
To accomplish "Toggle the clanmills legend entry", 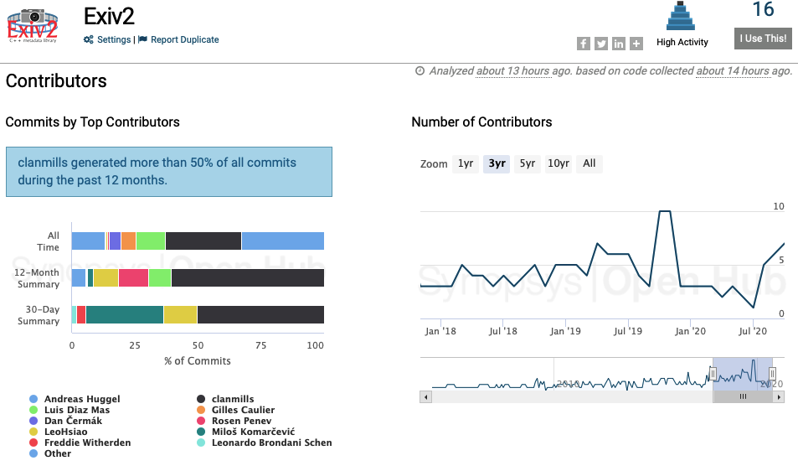I will pyautogui.click(x=232, y=399).
